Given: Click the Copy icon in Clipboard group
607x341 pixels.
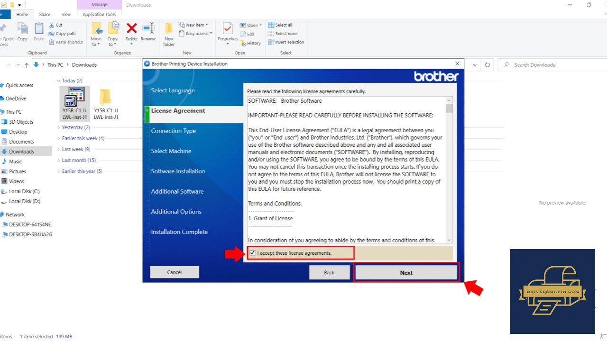Looking at the screenshot, I should (x=22, y=32).
